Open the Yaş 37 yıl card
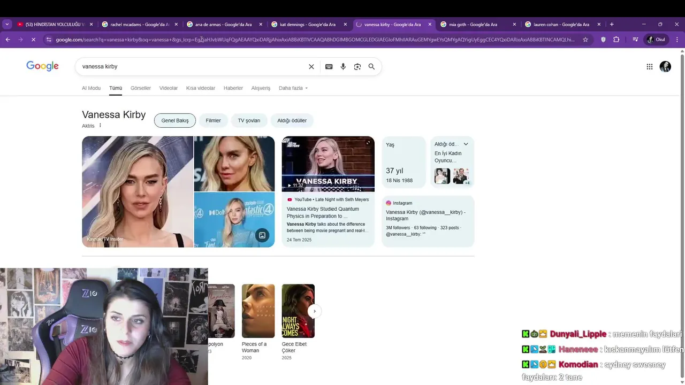Screen dimensions: 685x385 tap(404, 162)
